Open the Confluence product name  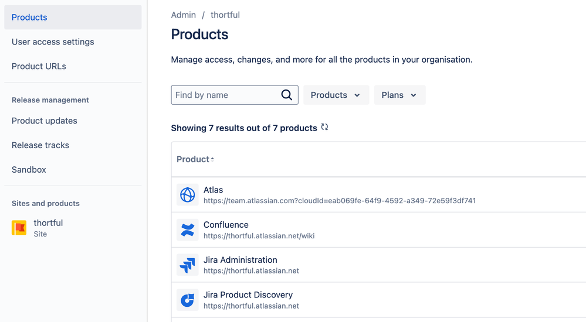coord(226,225)
